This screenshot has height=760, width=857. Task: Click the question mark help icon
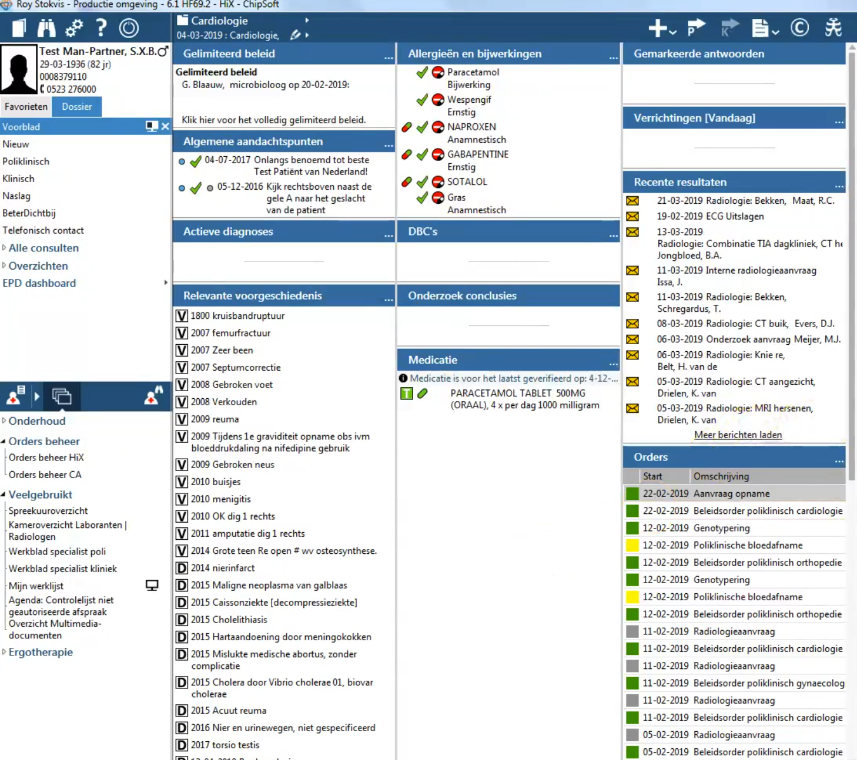pyautogui.click(x=101, y=28)
